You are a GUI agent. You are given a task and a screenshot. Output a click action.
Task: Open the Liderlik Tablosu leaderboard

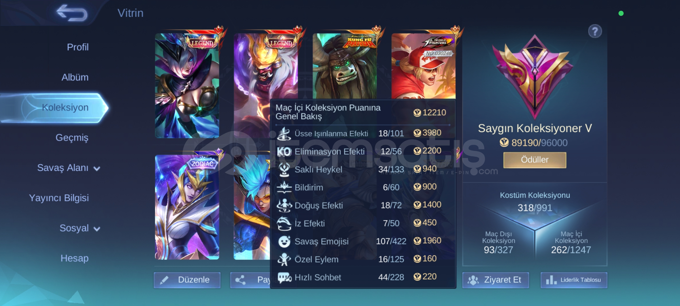coord(574,280)
